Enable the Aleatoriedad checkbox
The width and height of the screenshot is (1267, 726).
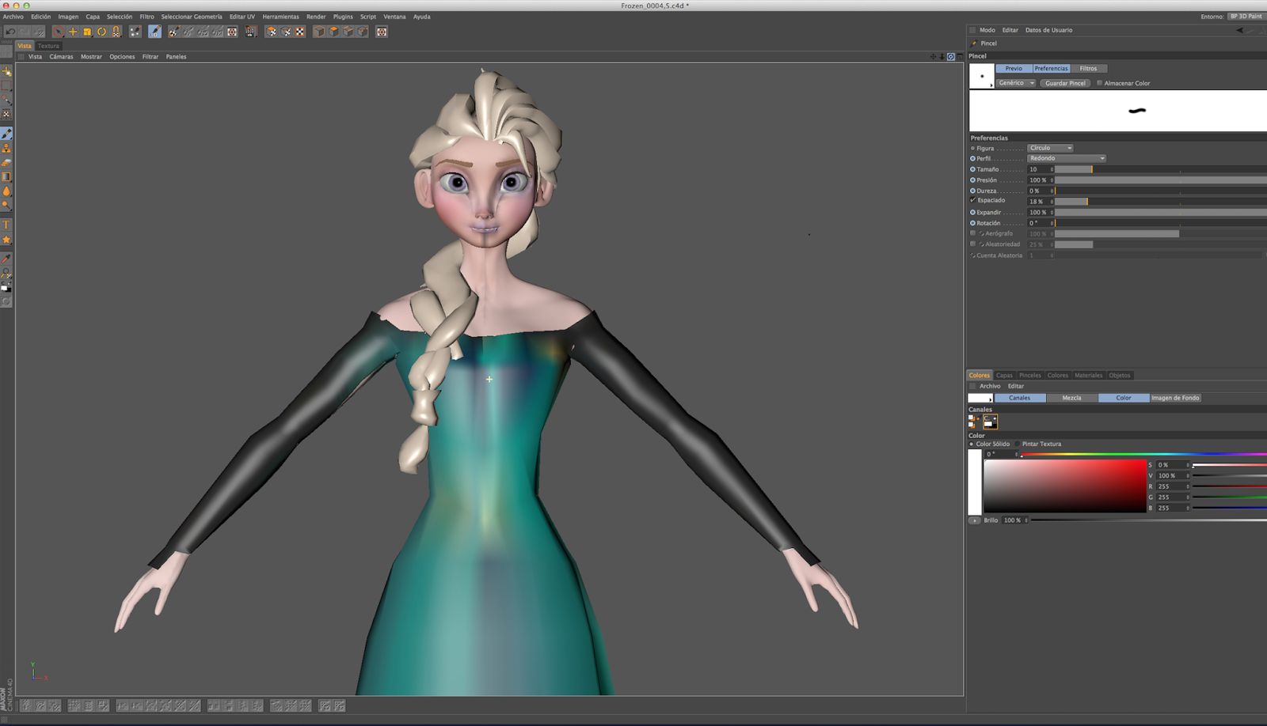tap(973, 244)
